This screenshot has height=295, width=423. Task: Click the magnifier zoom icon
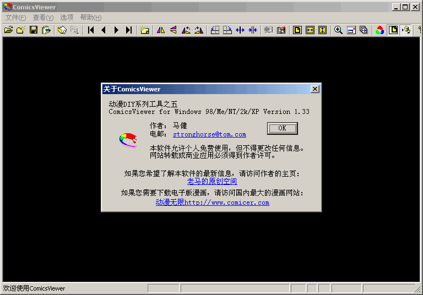click(339, 30)
